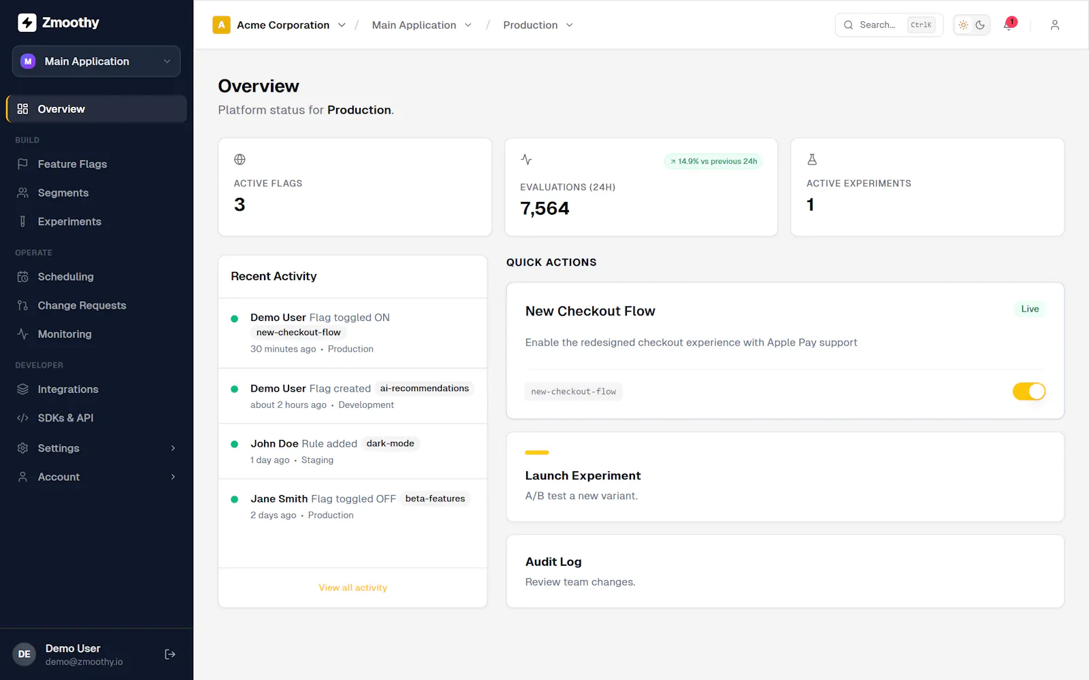Click the flask icon on Active Experiments card
This screenshot has width=1089, height=680.
(x=812, y=159)
